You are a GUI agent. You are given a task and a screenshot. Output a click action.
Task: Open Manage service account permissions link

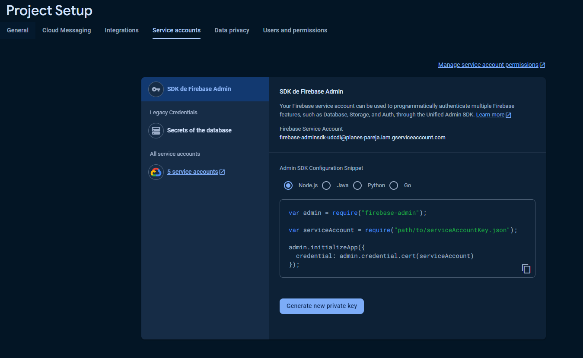pyautogui.click(x=488, y=65)
